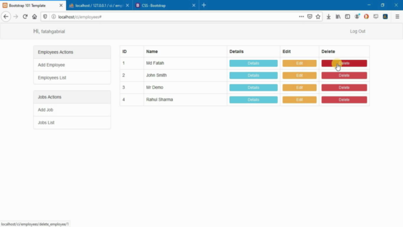Screen dimensions: 403x227
Task: View Details for Rahul Sharma
Action: click(253, 100)
